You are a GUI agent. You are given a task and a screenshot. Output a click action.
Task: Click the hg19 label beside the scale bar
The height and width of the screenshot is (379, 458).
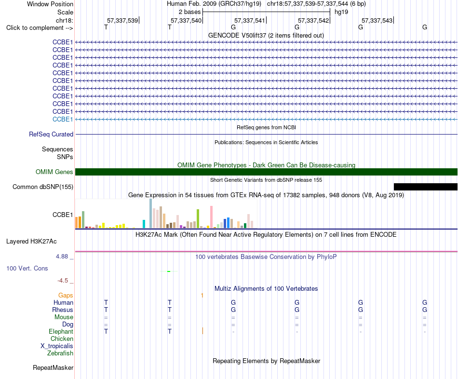[x=341, y=12]
